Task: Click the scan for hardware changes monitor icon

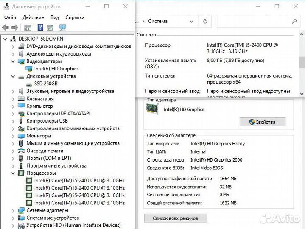Action: point(63,28)
